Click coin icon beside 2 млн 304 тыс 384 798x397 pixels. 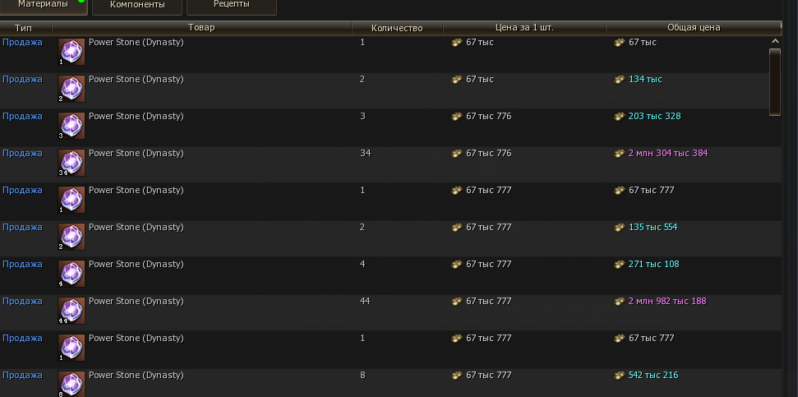pyautogui.click(x=620, y=154)
